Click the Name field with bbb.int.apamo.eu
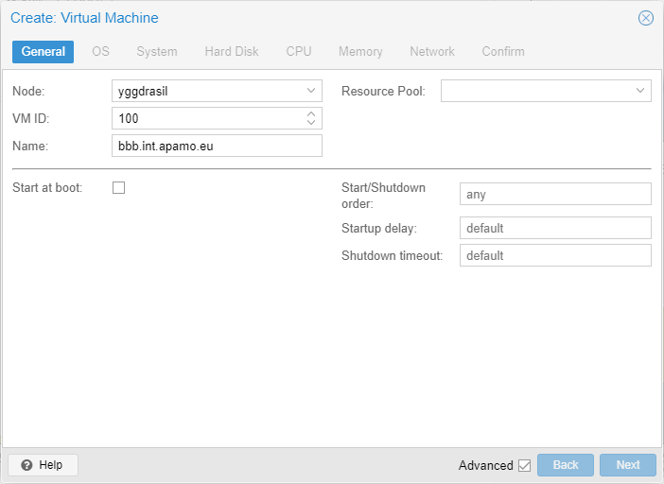The image size is (664, 484). click(x=217, y=146)
